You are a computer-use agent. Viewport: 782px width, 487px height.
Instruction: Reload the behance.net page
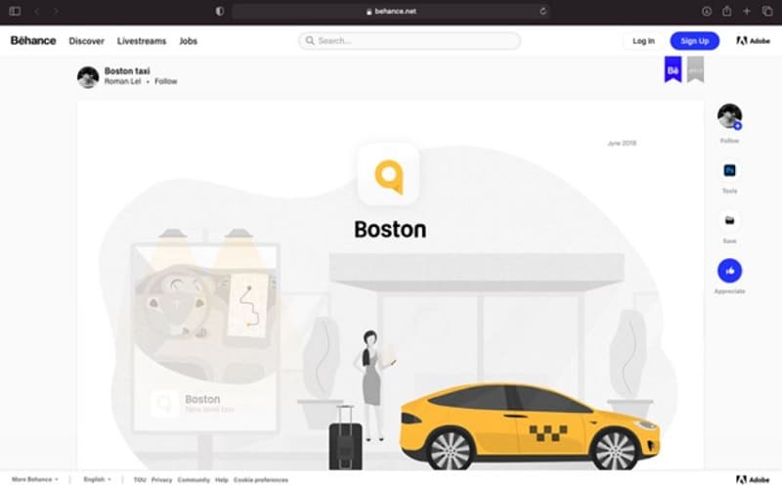[x=543, y=11]
